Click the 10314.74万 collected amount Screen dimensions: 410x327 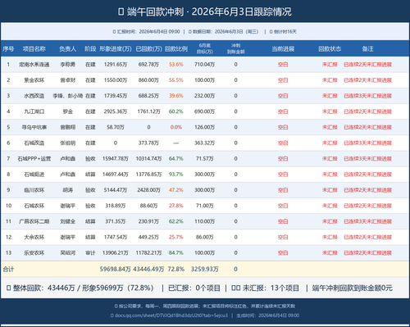click(148, 159)
